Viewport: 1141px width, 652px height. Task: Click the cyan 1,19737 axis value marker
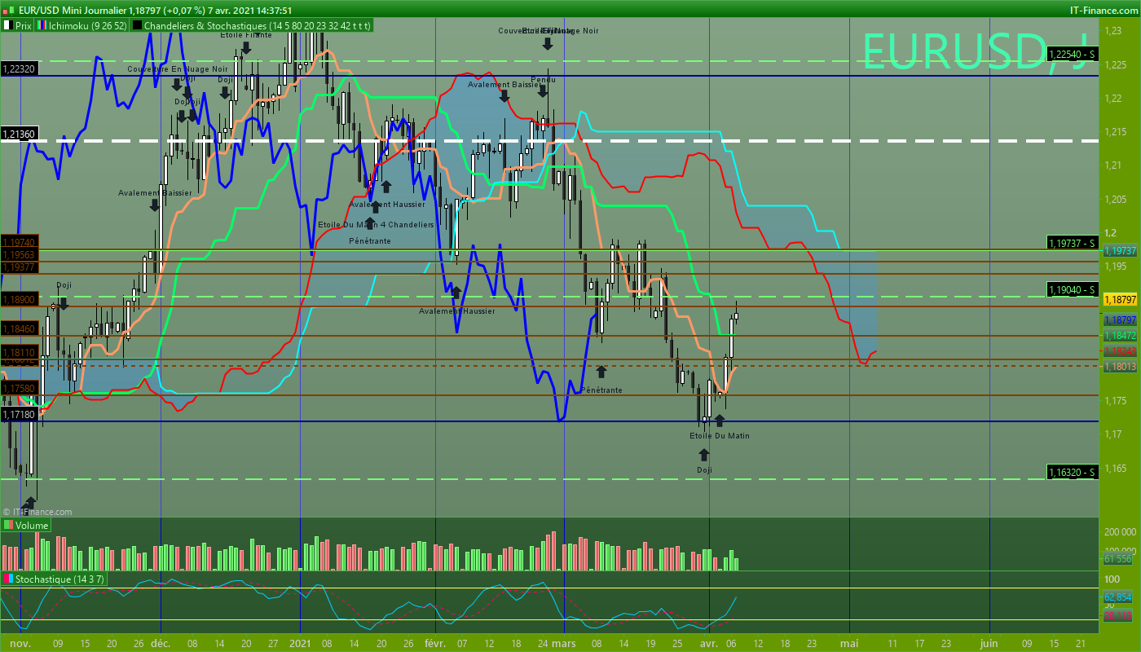(1121, 250)
